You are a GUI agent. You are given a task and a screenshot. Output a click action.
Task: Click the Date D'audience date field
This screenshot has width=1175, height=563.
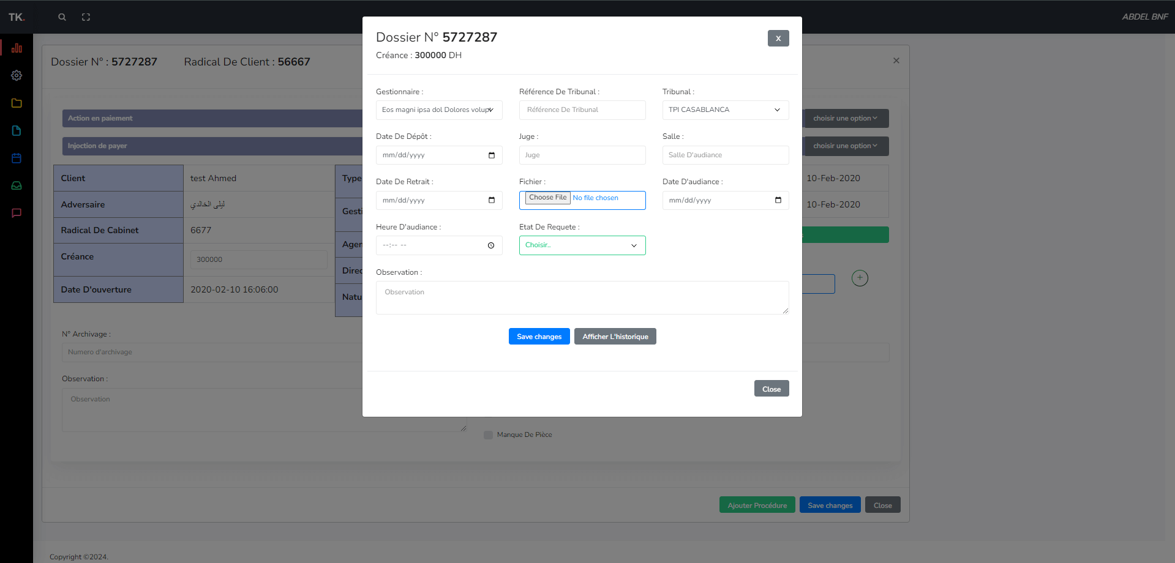pos(726,200)
